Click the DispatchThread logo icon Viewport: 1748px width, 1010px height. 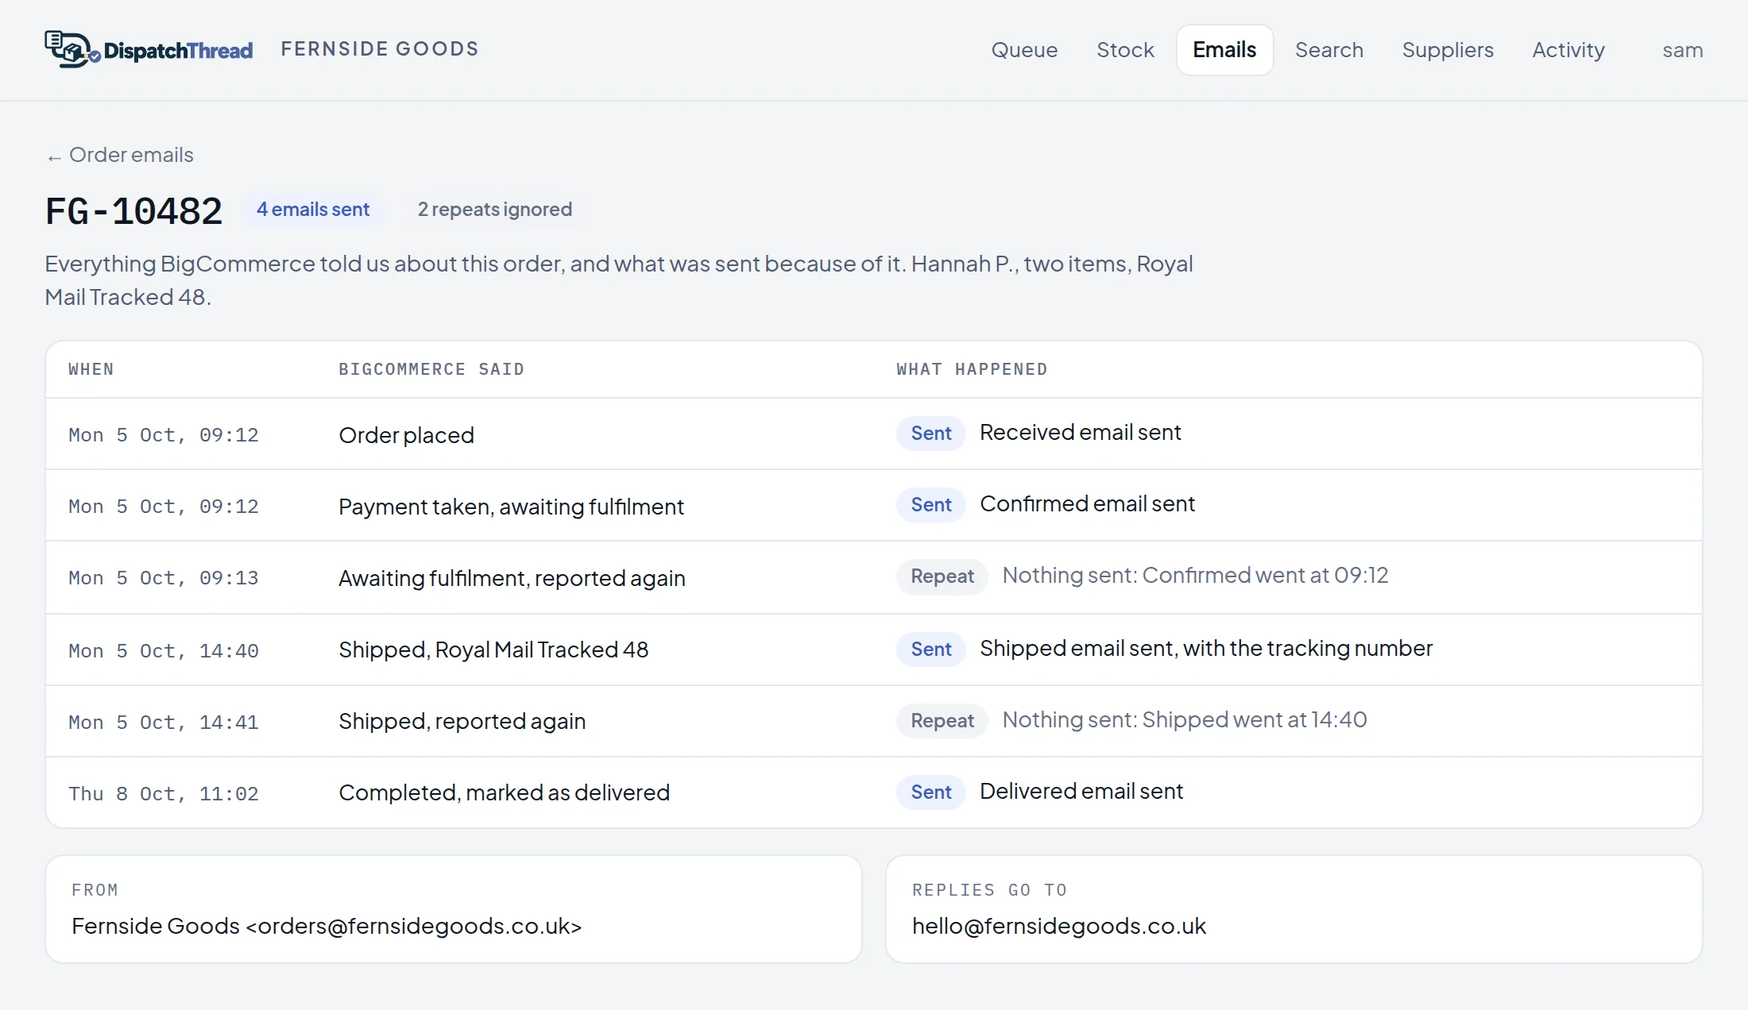72,49
